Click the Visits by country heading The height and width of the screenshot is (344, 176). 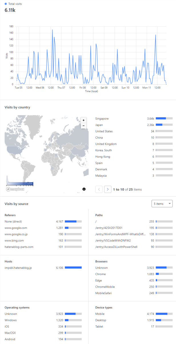[17, 107]
